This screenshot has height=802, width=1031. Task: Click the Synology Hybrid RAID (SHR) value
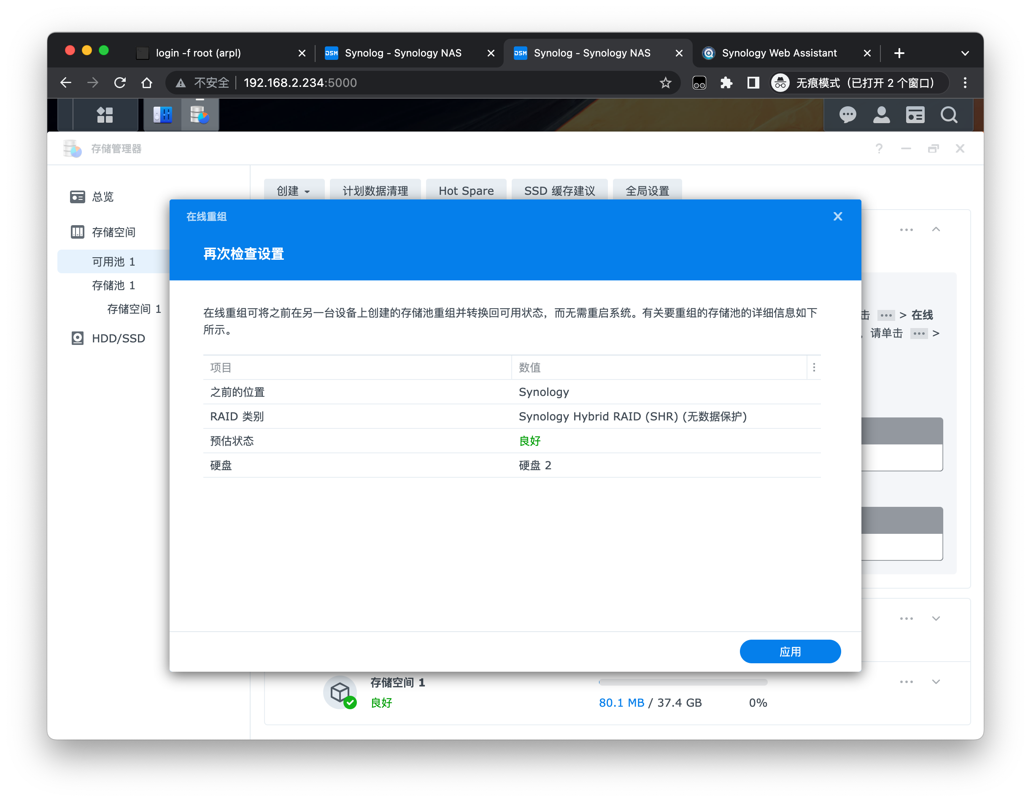pos(633,417)
